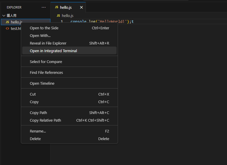The width and height of the screenshot is (227, 165).
Task: Choose Copy Path menu entry
Action: [x=69, y=113]
